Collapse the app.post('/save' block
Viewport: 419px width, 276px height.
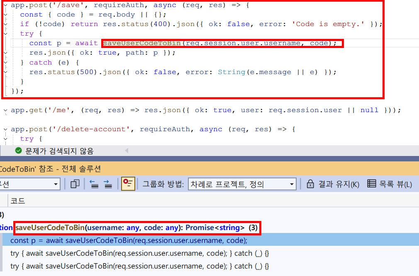pyautogui.click(x=5, y=5)
